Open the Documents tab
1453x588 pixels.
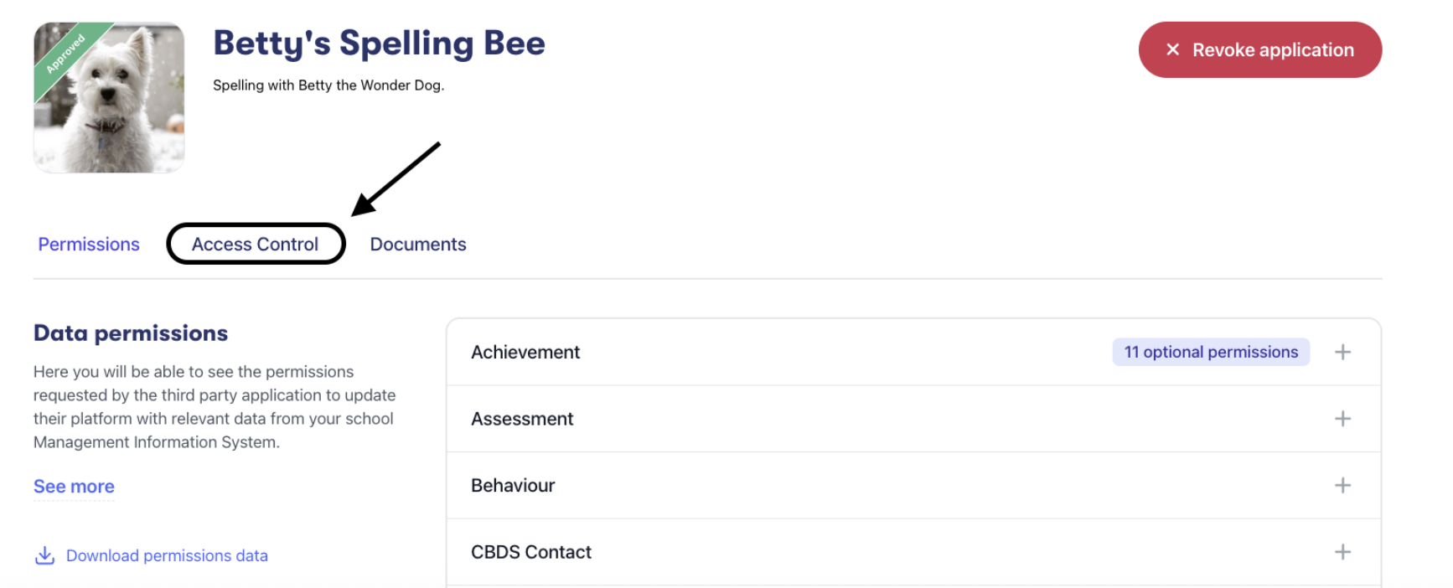(x=418, y=245)
